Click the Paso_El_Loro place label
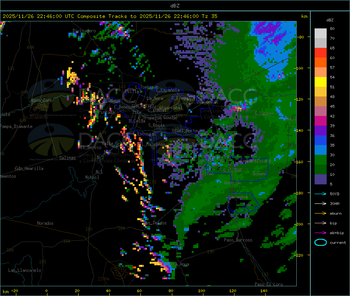 (x=269, y=284)
